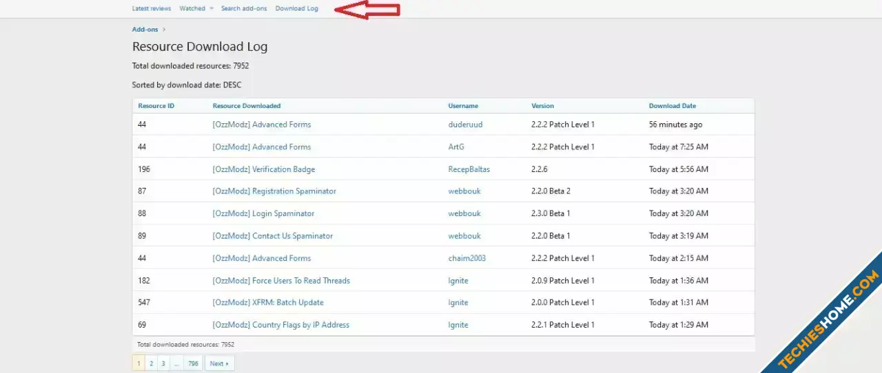Click version 2.3.0 Beta 1 cell
The height and width of the screenshot is (373, 882).
[x=551, y=213]
